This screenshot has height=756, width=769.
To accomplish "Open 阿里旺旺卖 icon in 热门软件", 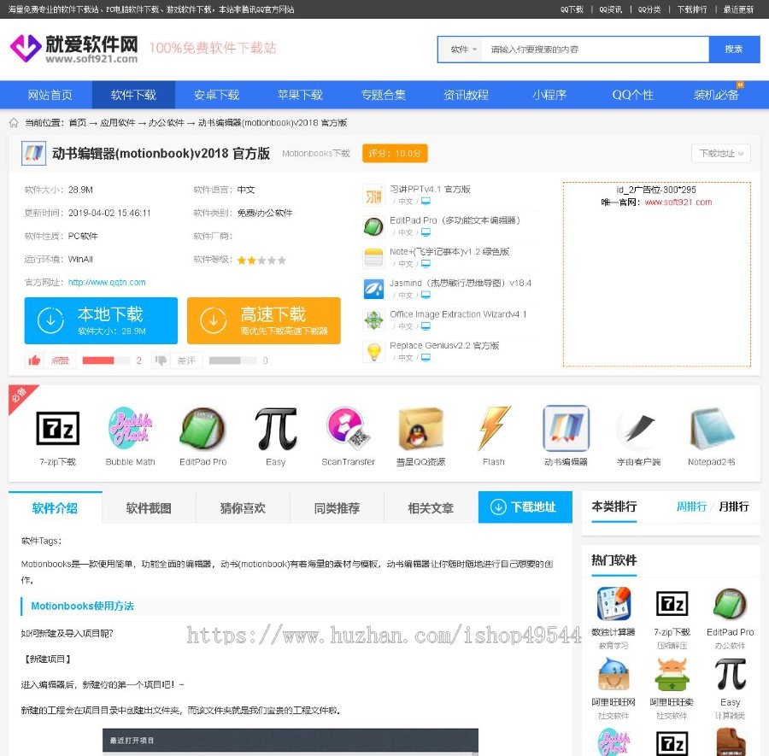I will (672, 674).
